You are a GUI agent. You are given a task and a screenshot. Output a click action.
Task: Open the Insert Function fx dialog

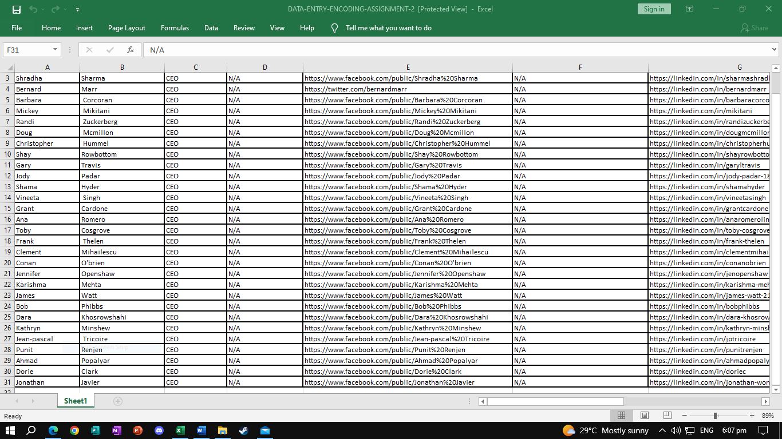(131, 50)
